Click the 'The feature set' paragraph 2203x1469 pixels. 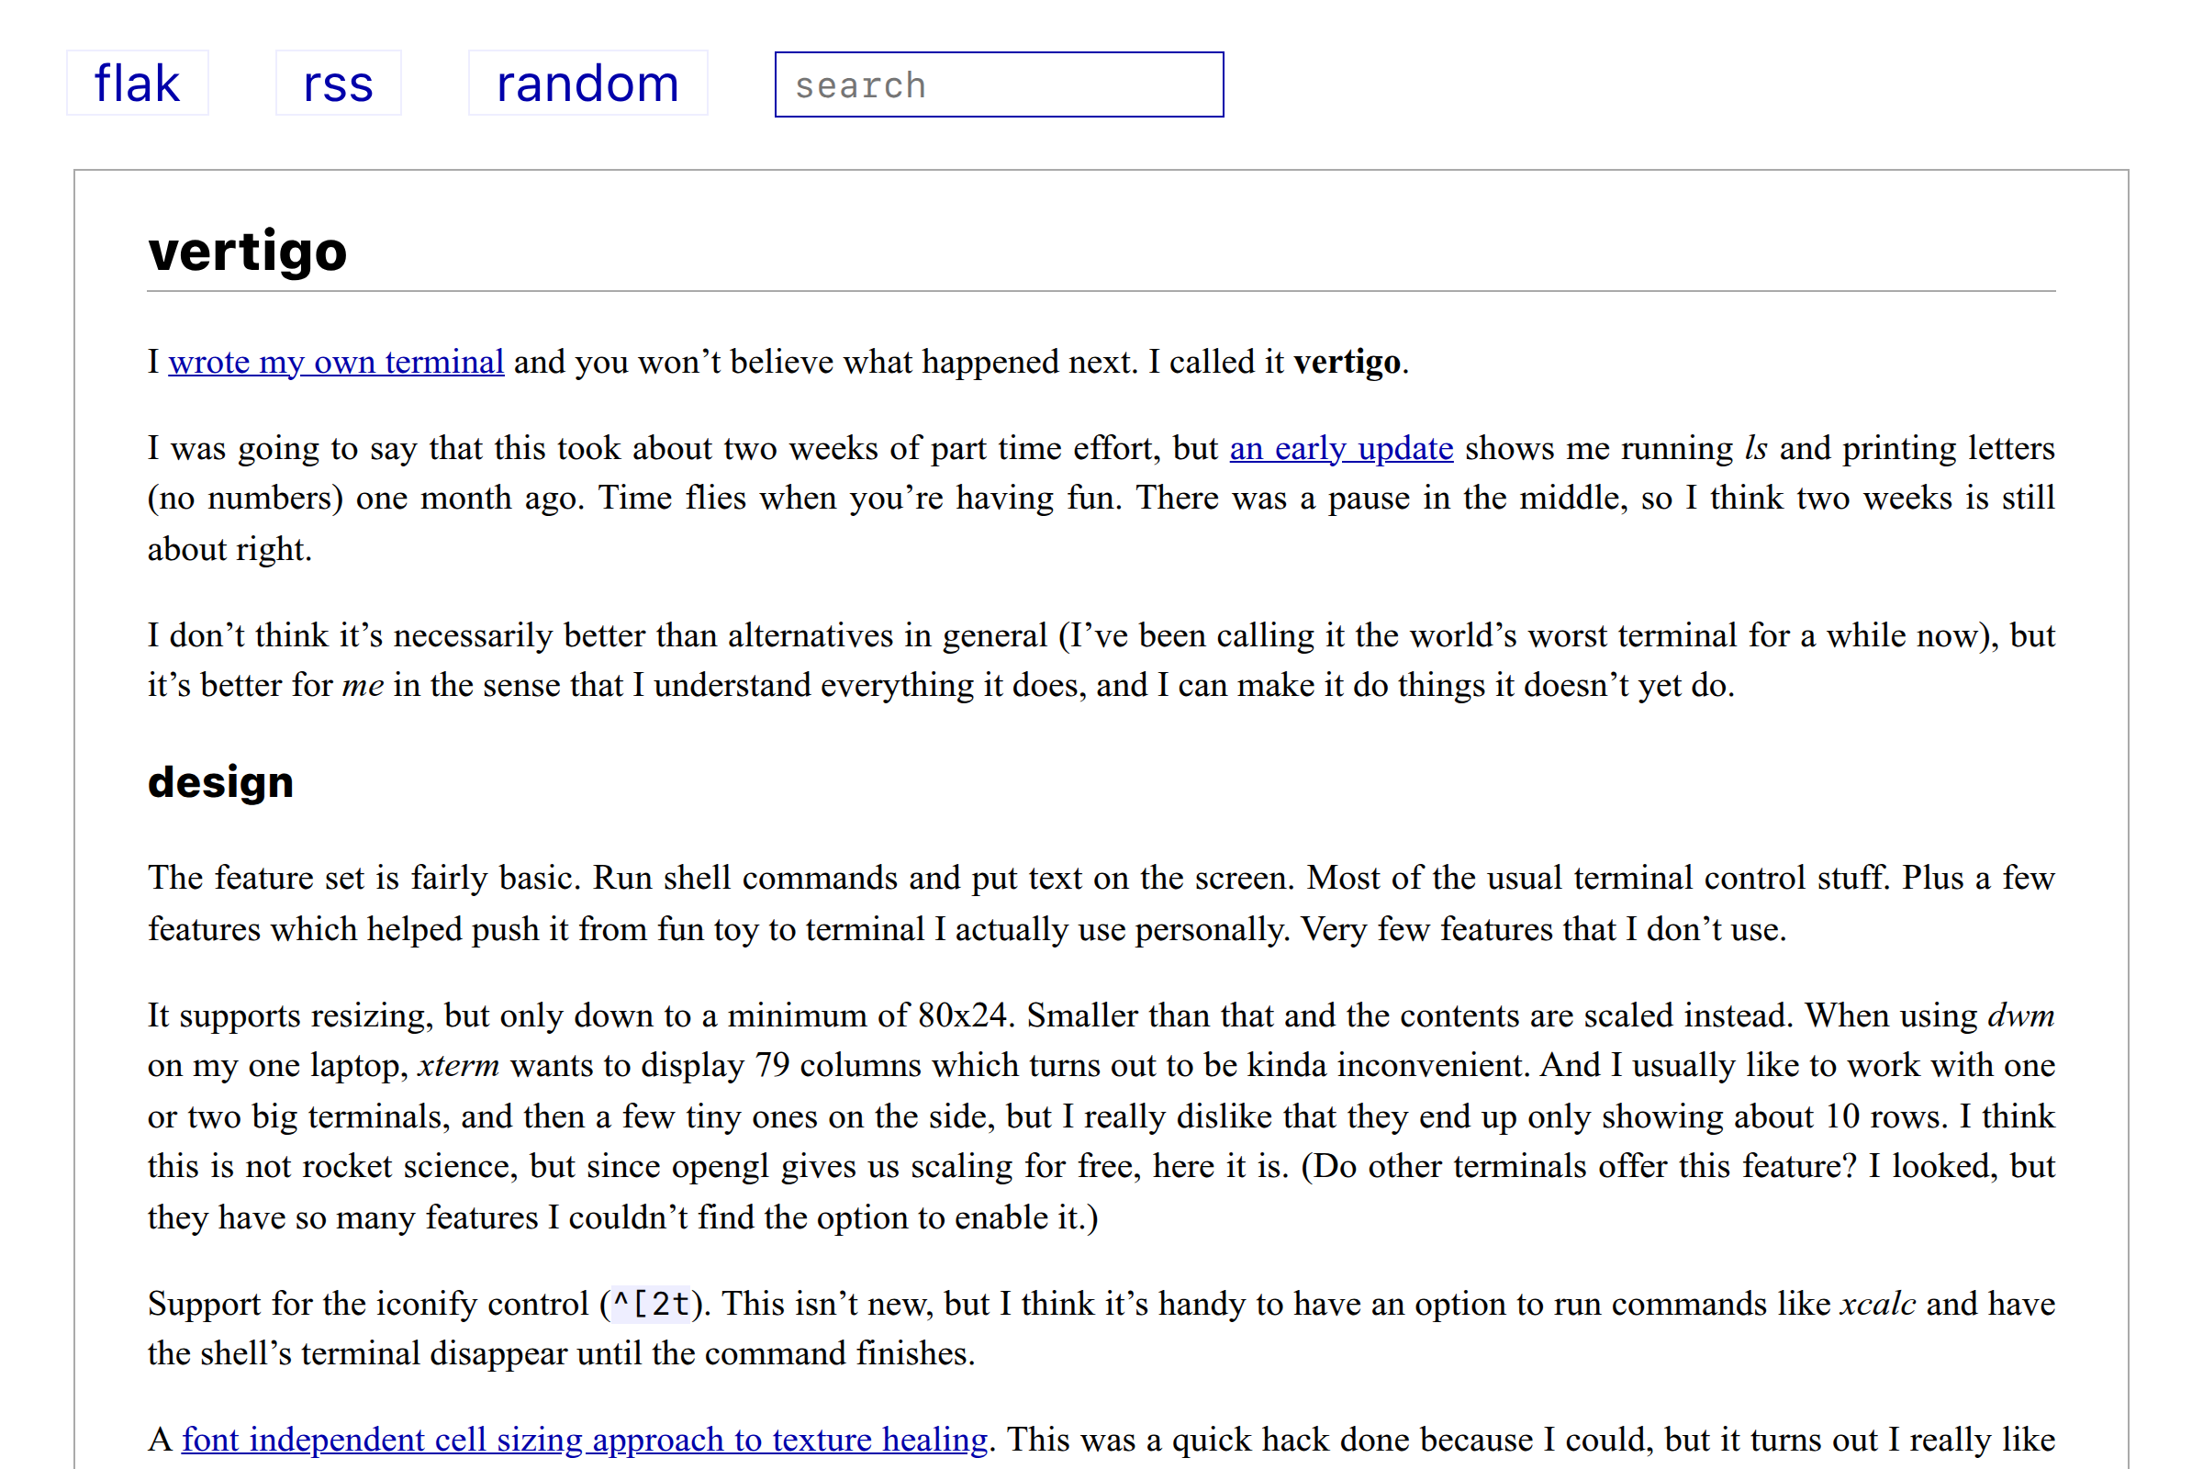(1101, 903)
